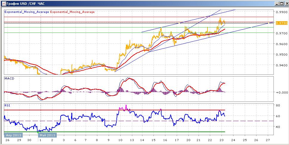The width and height of the screenshot is (289, 145).
Task: Click the 60 level on RSI axis
Action: (x=278, y=116)
